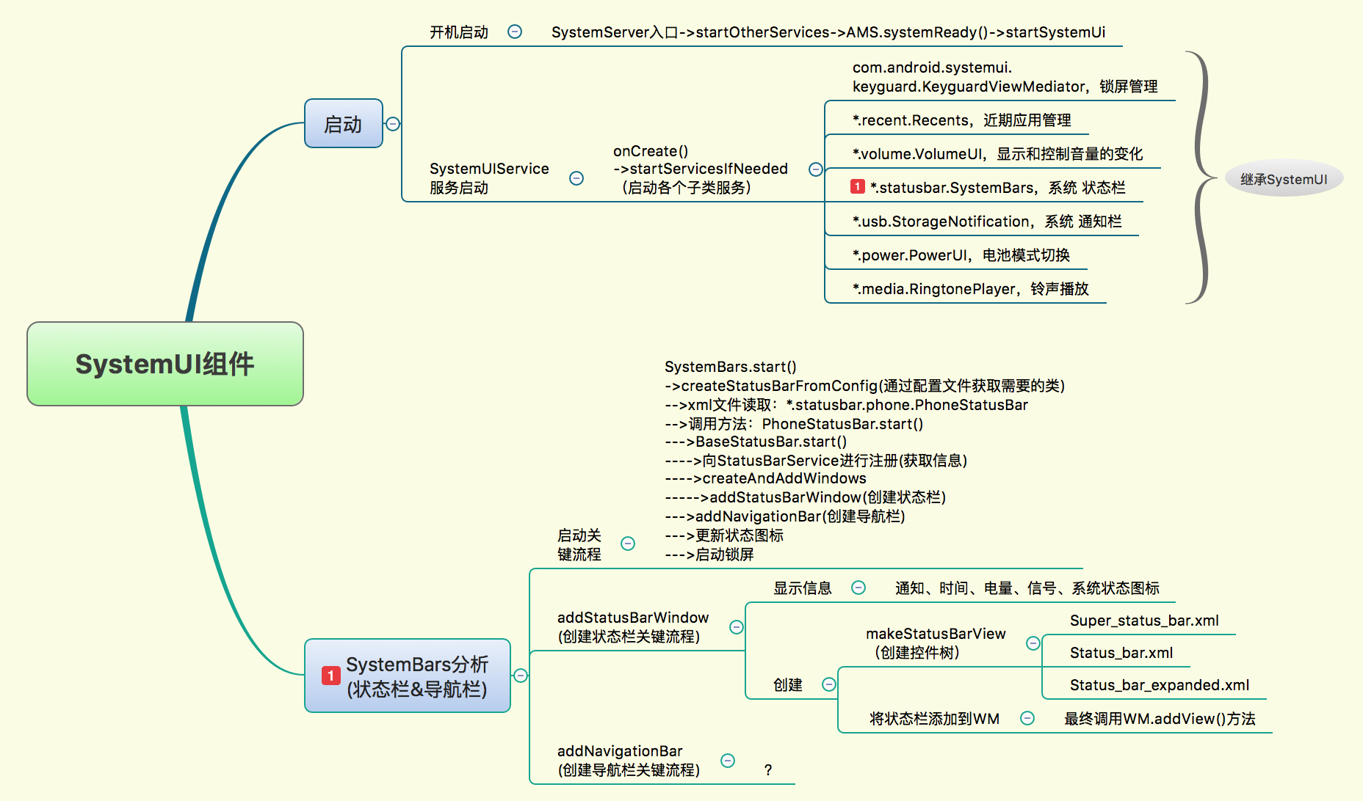This screenshot has width=1363, height=801.
Task: Collapse the addNavigationBar branch
Action: tap(728, 761)
